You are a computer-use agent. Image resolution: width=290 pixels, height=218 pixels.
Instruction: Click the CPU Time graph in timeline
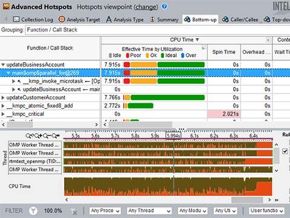(168, 187)
